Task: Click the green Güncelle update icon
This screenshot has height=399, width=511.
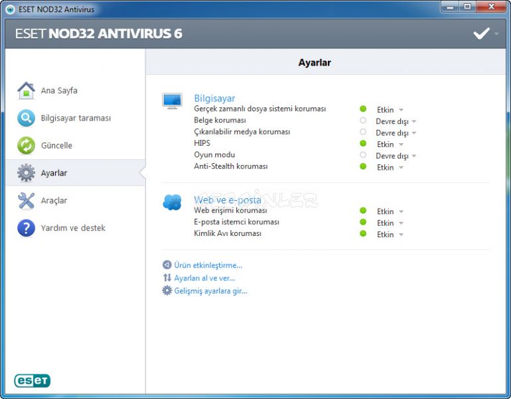Action: click(x=26, y=146)
